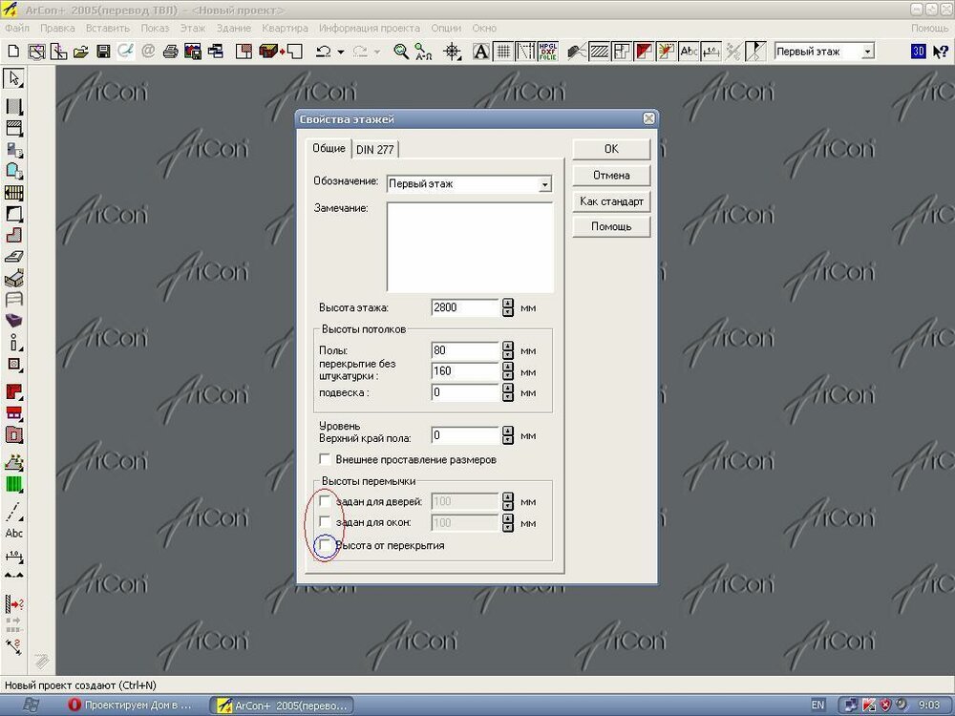
Task: Open the 'Правка' menu
Action: click(x=58, y=28)
